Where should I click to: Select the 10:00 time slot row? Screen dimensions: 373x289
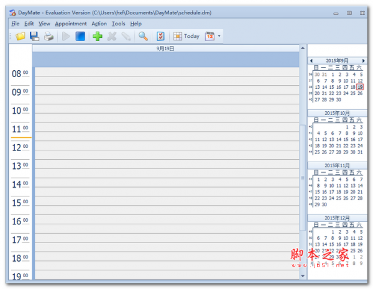tap(167, 109)
